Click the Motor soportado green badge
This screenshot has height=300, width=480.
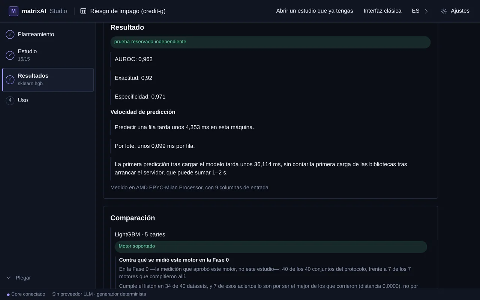[x=271, y=246]
